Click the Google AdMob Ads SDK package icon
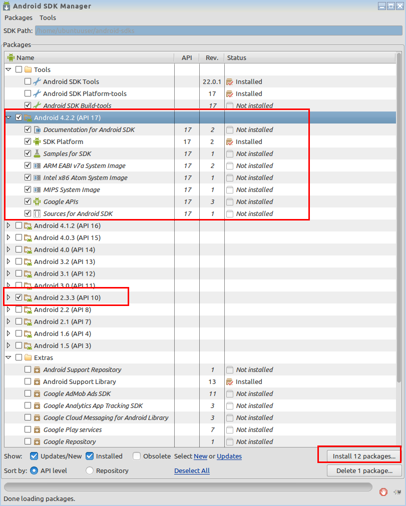Viewport: 406px width, 506px height. [37, 393]
